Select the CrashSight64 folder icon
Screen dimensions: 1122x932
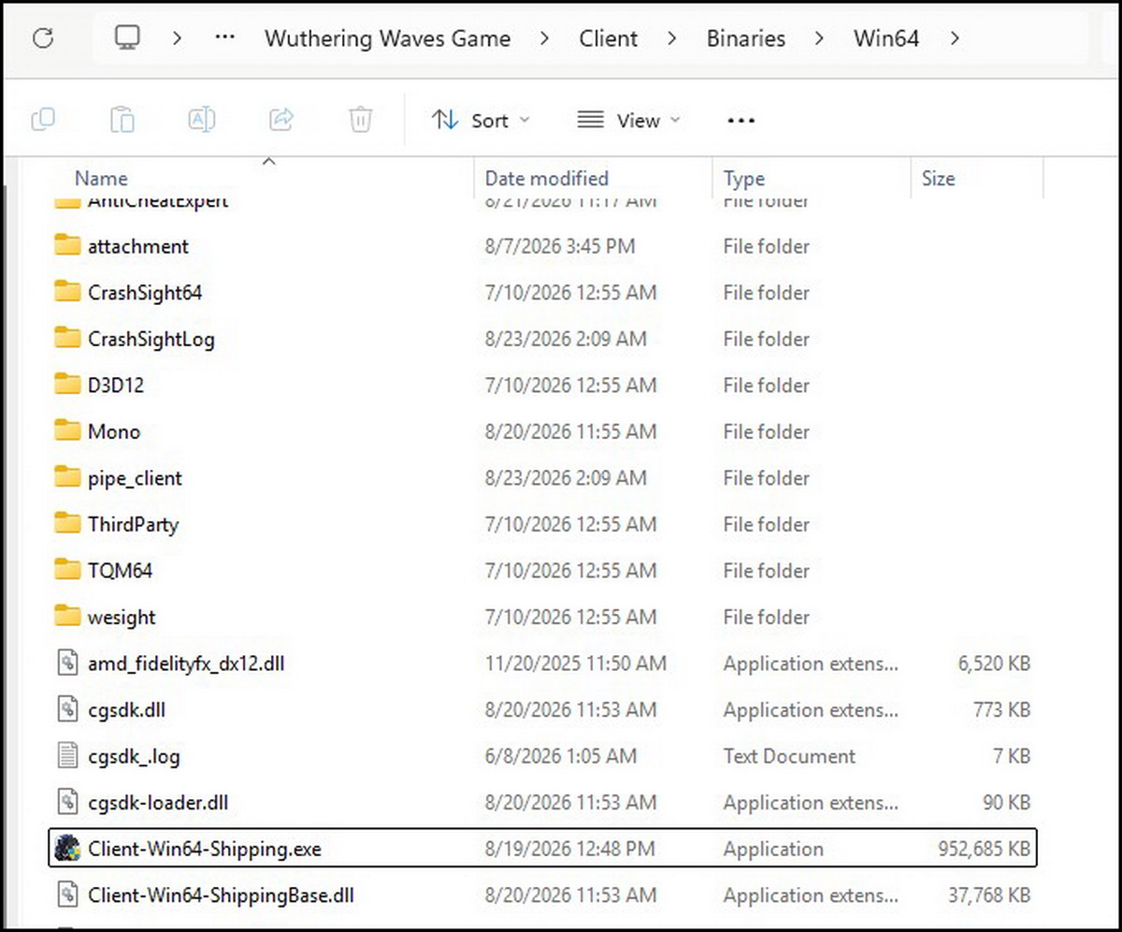[x=67, y=291]
